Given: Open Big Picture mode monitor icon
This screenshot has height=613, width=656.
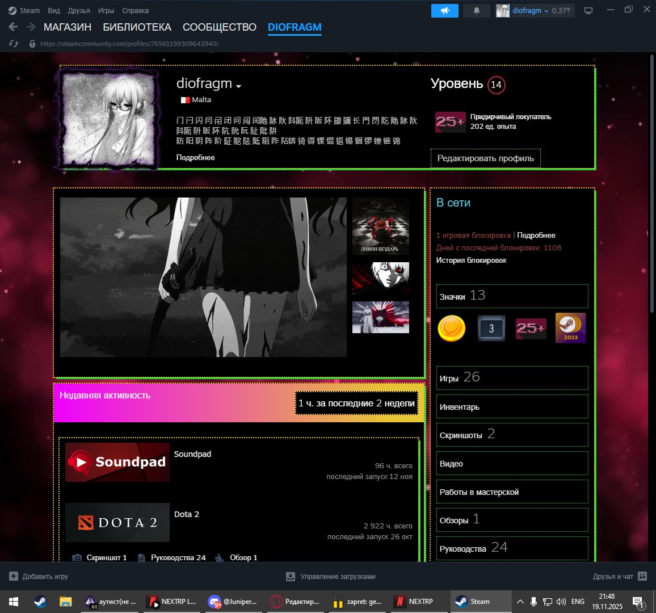Looking at the screenshot, I should (x=588, y=11).
